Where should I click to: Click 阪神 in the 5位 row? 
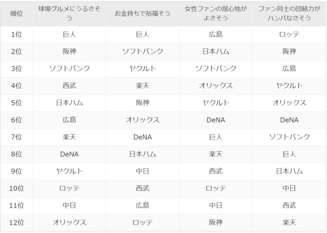pos(142,103)
